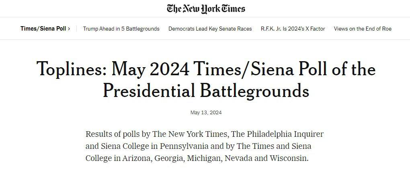Viewport: 410px width, 169px height.
Task: Go to Democrats Lead Key Senate Races
Action: click(210, 29)
